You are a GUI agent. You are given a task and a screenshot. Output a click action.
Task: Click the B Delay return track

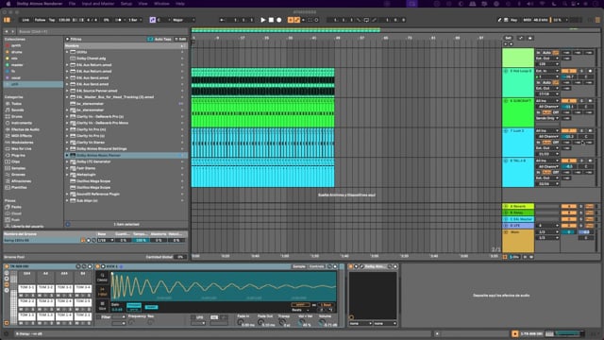point(518,212)
